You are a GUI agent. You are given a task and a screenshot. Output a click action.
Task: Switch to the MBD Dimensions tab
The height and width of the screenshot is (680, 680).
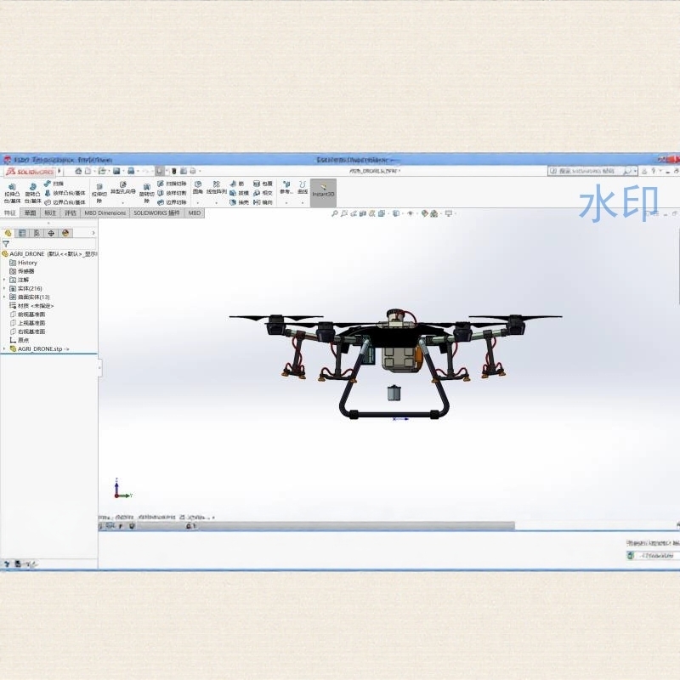105,213
